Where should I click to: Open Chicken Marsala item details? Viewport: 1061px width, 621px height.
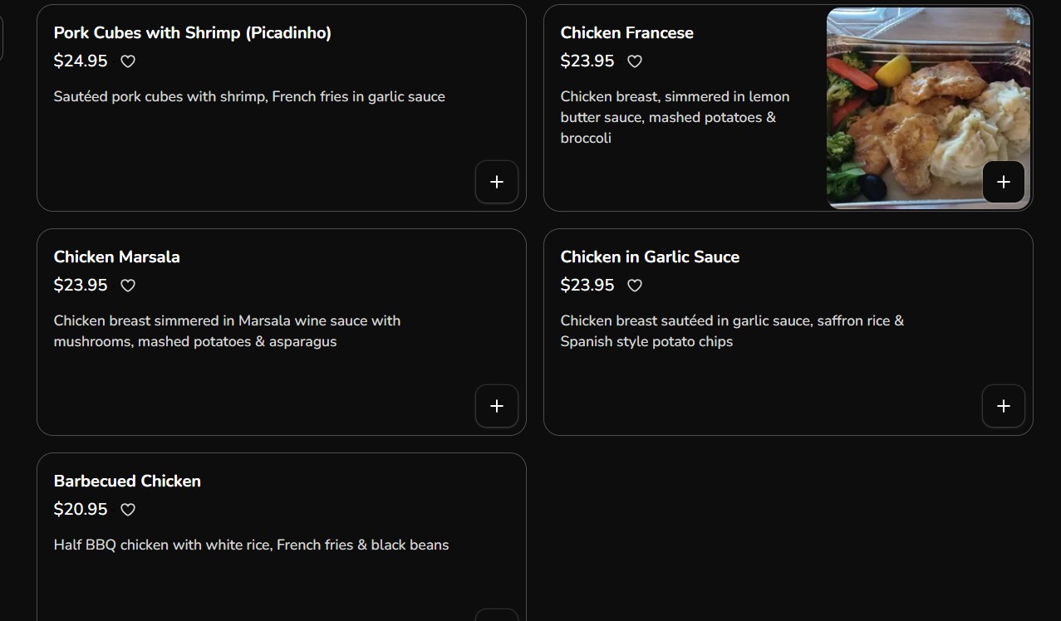pos(116,257)
